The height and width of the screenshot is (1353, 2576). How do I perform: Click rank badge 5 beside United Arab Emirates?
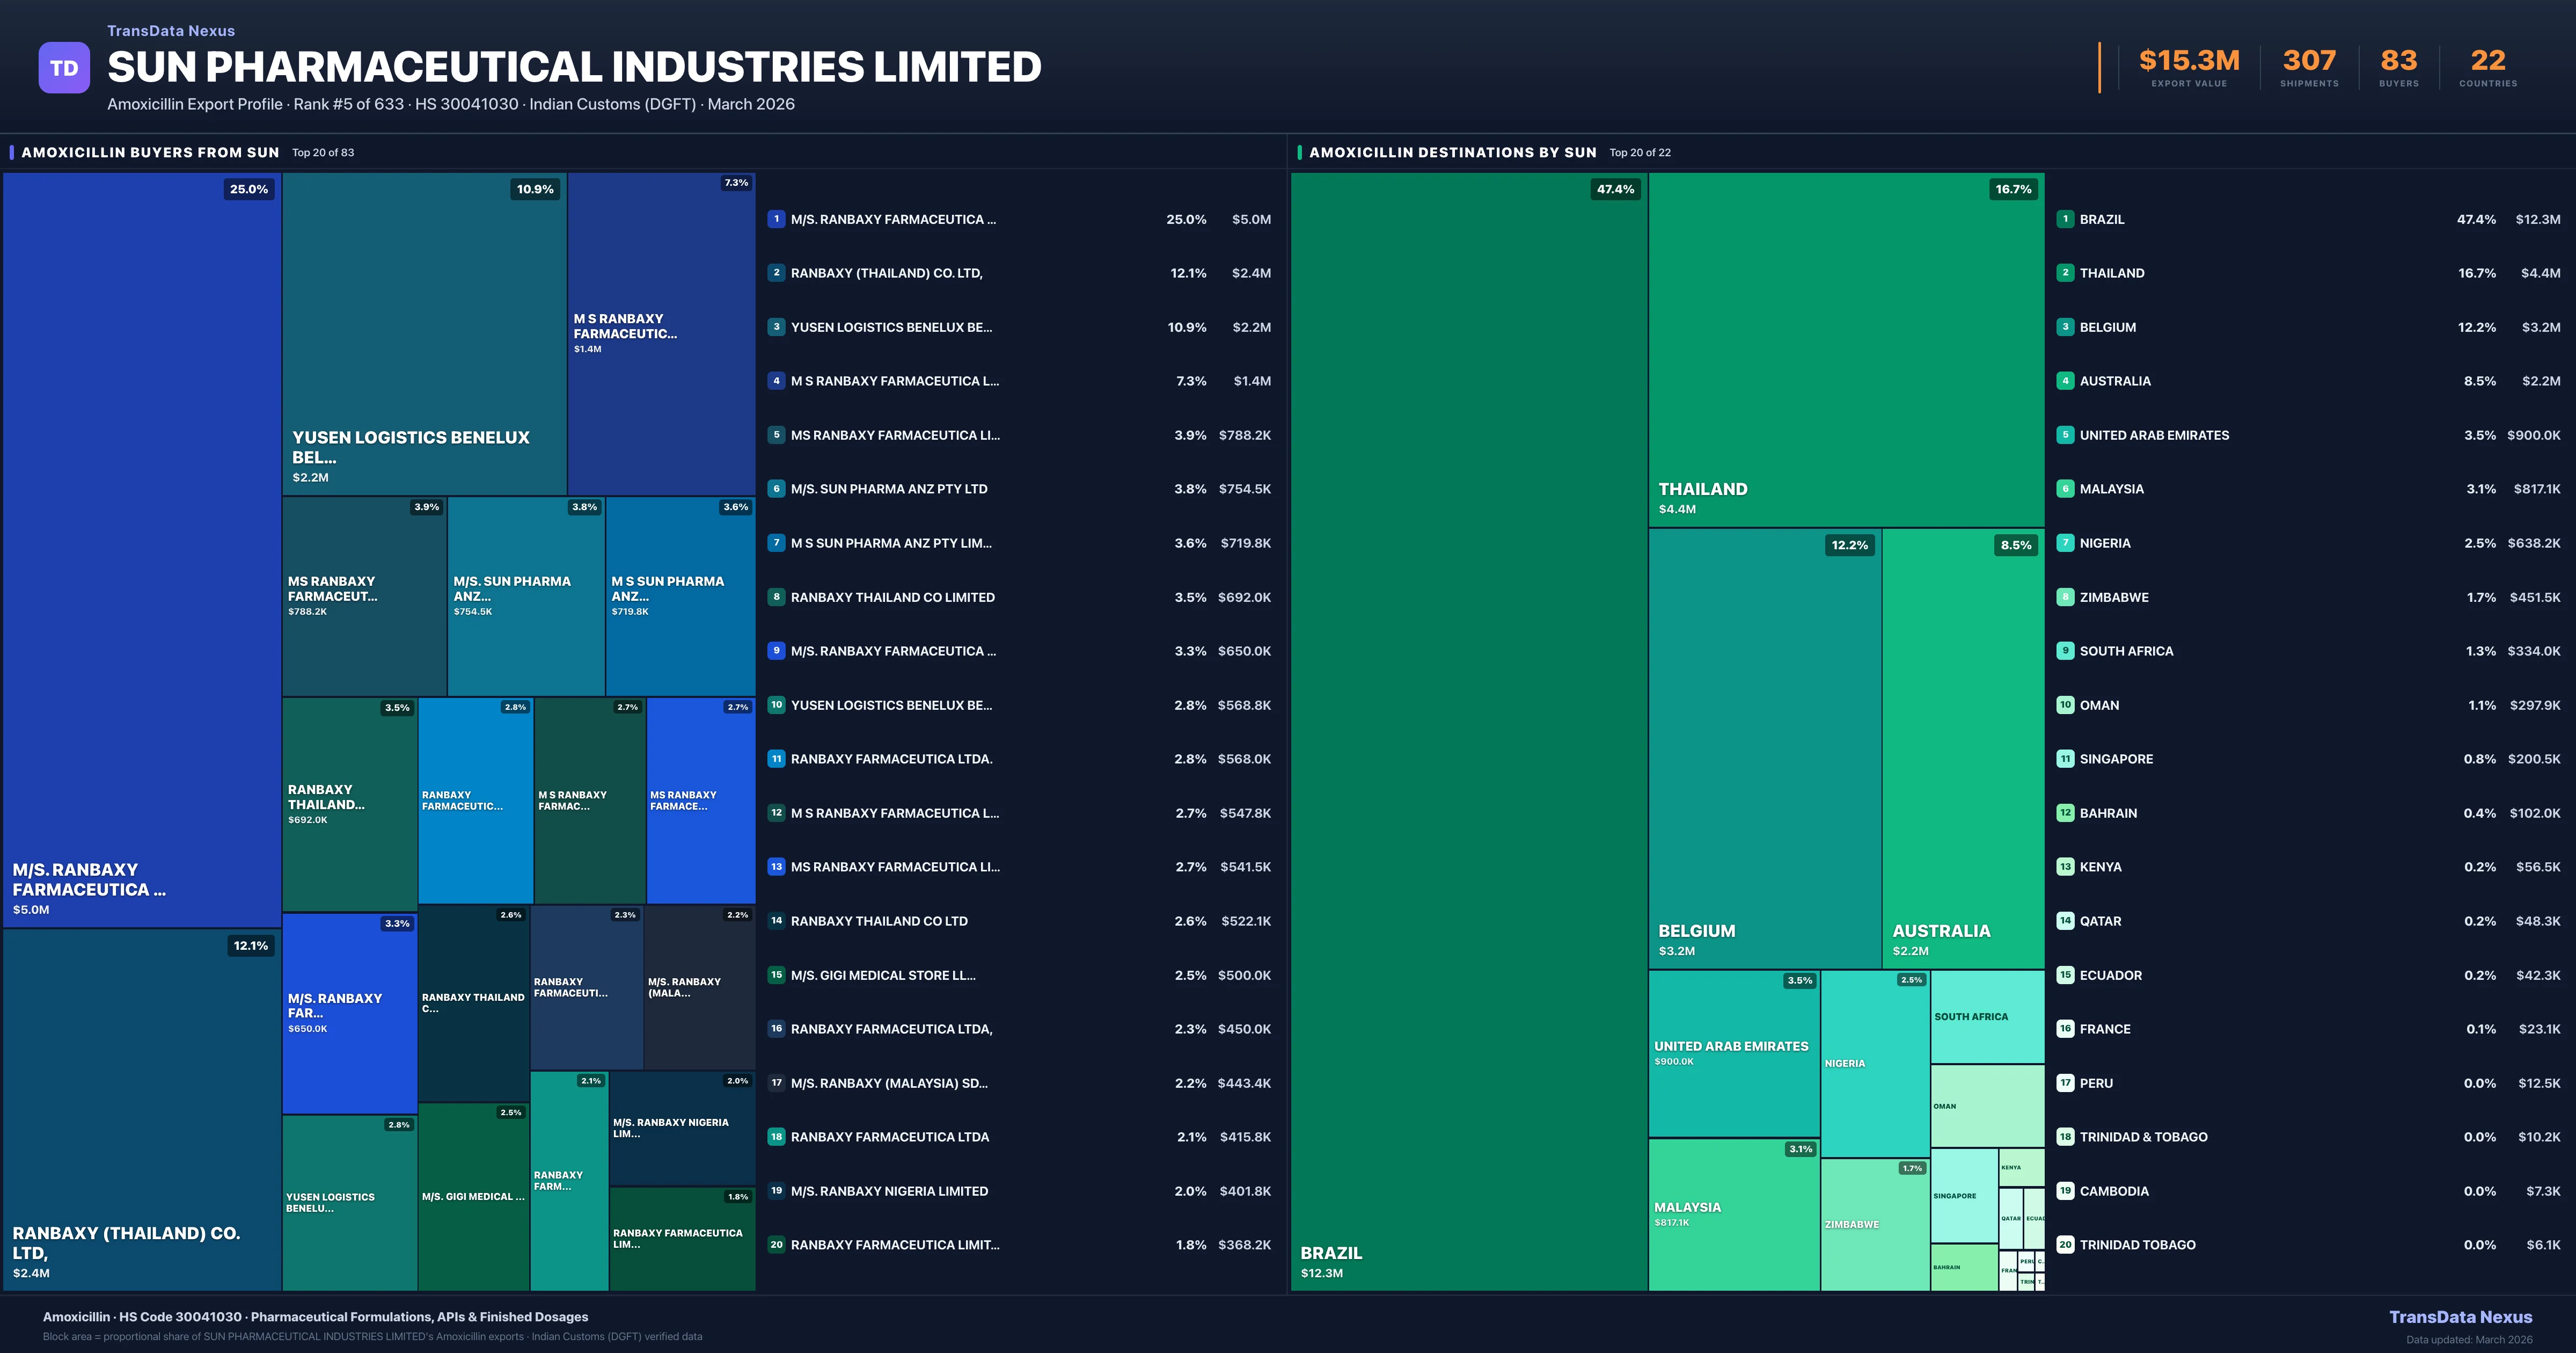click(2065, 434)
